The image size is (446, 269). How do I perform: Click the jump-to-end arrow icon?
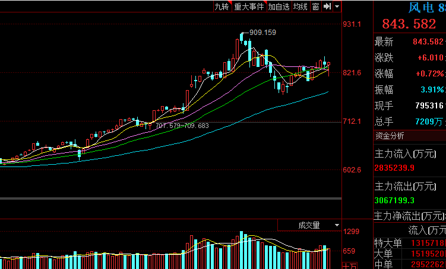coord(327,7)
